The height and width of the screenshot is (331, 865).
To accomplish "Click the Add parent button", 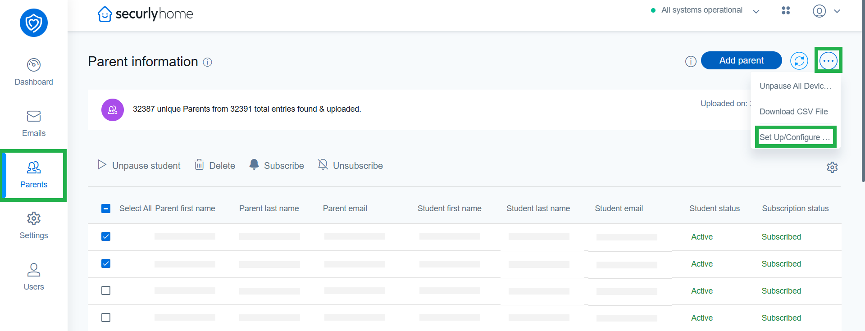I will (741, 60).
